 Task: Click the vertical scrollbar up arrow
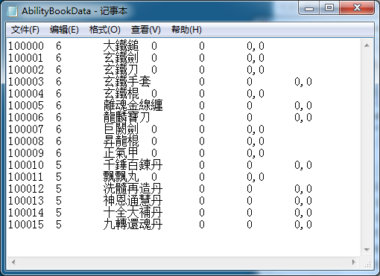(x=367, y=45)
